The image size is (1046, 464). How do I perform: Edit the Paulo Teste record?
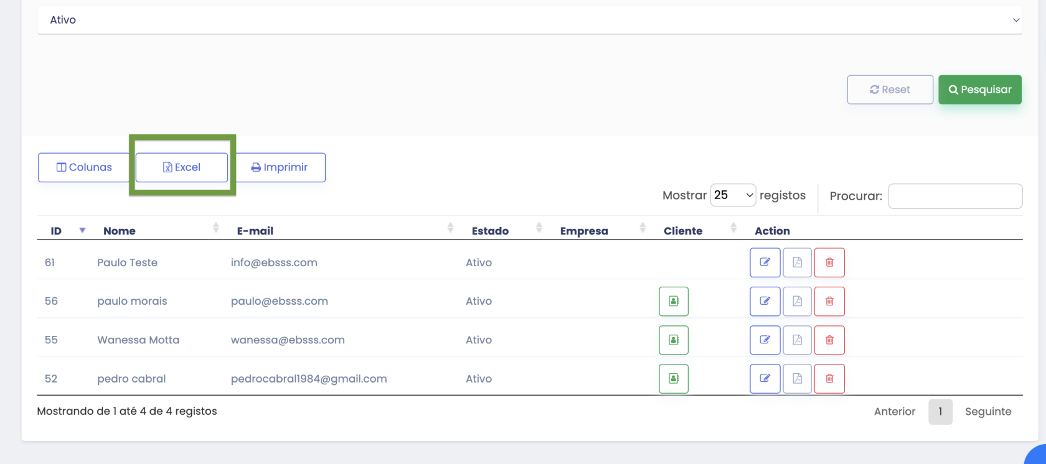coord(765,262)
